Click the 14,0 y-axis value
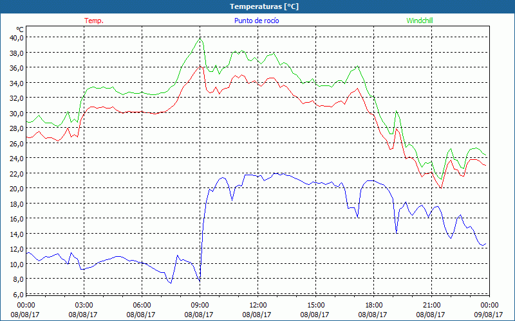Screen dimensions: 515x321 point(17,234)
